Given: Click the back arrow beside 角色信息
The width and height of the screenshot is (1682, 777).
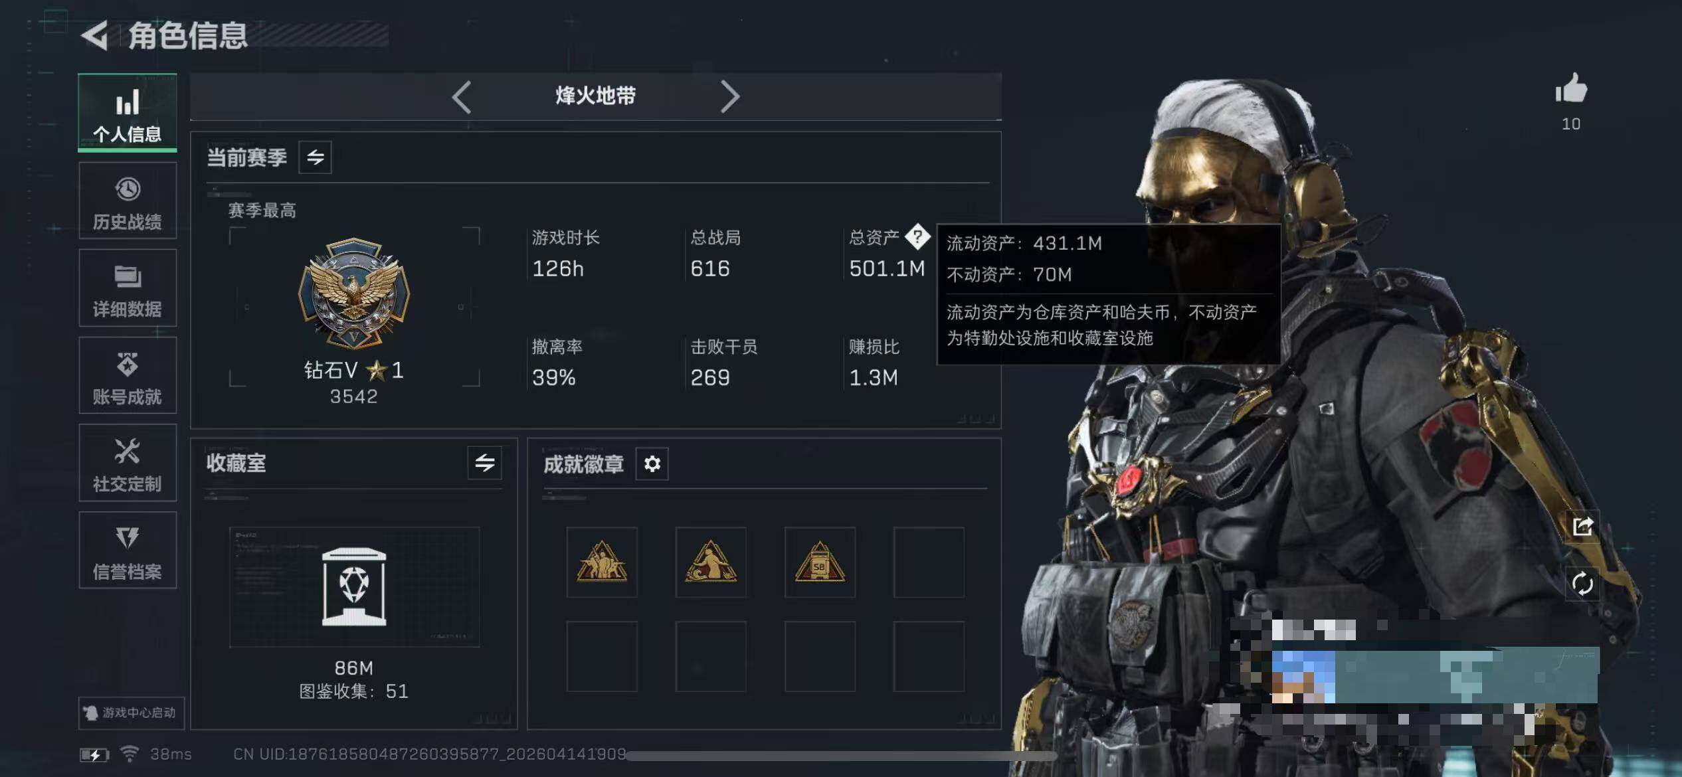Looking at the screenshot, I should [x=94, y=35].
